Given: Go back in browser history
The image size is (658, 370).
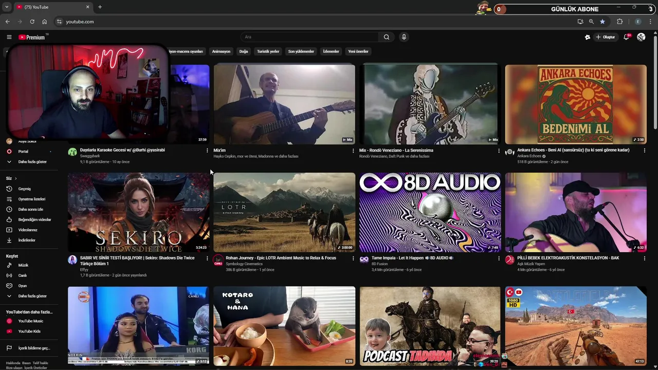Looking at the screenshot, I should [x=7, y=22].
